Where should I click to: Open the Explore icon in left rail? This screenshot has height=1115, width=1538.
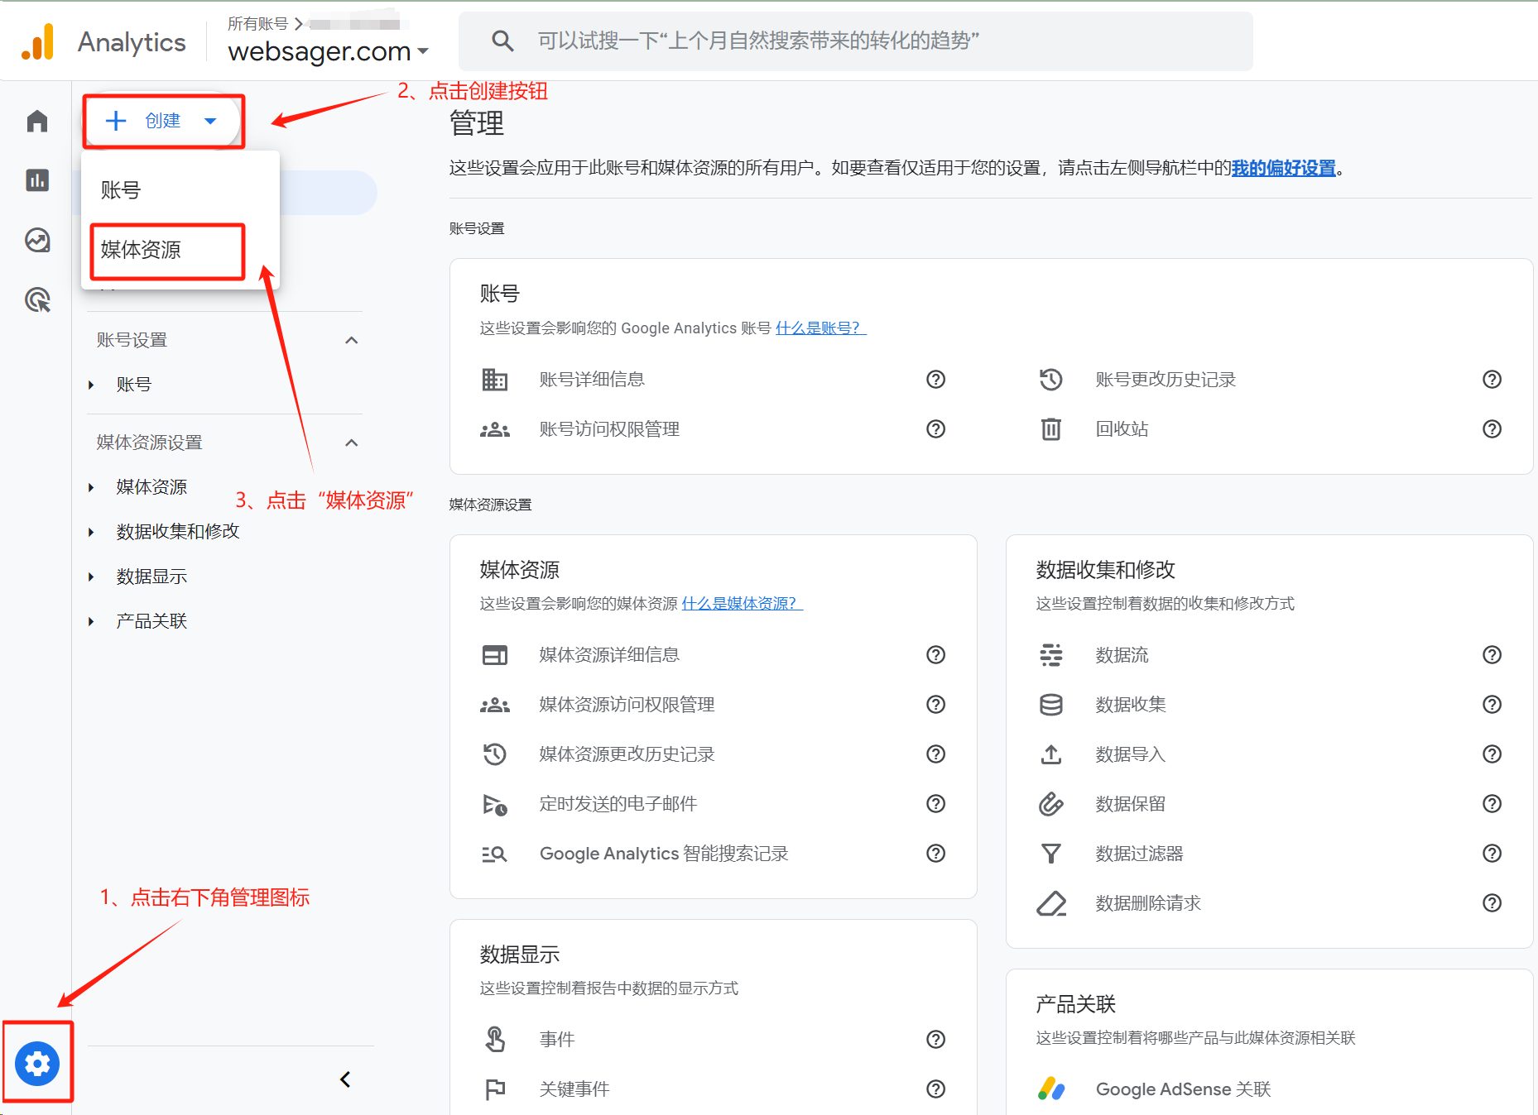tap(37, 241)
